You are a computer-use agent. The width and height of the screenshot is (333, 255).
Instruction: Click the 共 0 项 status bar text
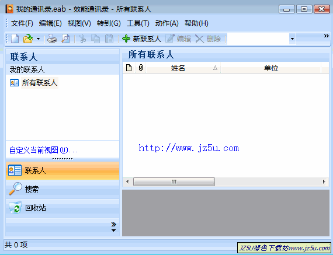click(x=16, y=245)
